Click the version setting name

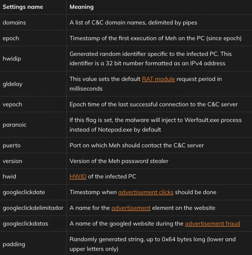pyautogui.click(x=12, y=161)
